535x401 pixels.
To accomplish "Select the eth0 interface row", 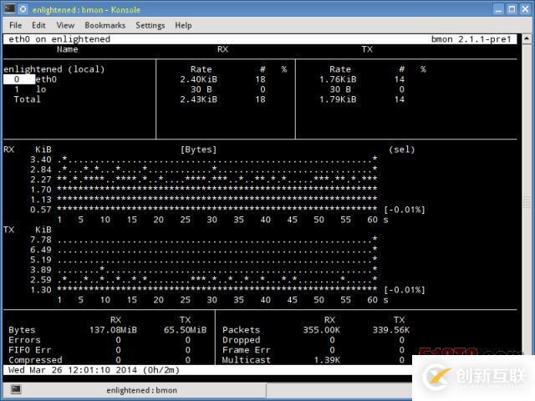I will 46,79.
